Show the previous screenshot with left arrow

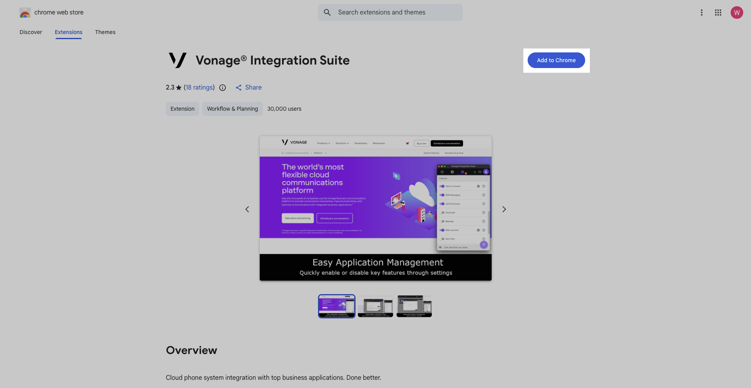[247, 209]
